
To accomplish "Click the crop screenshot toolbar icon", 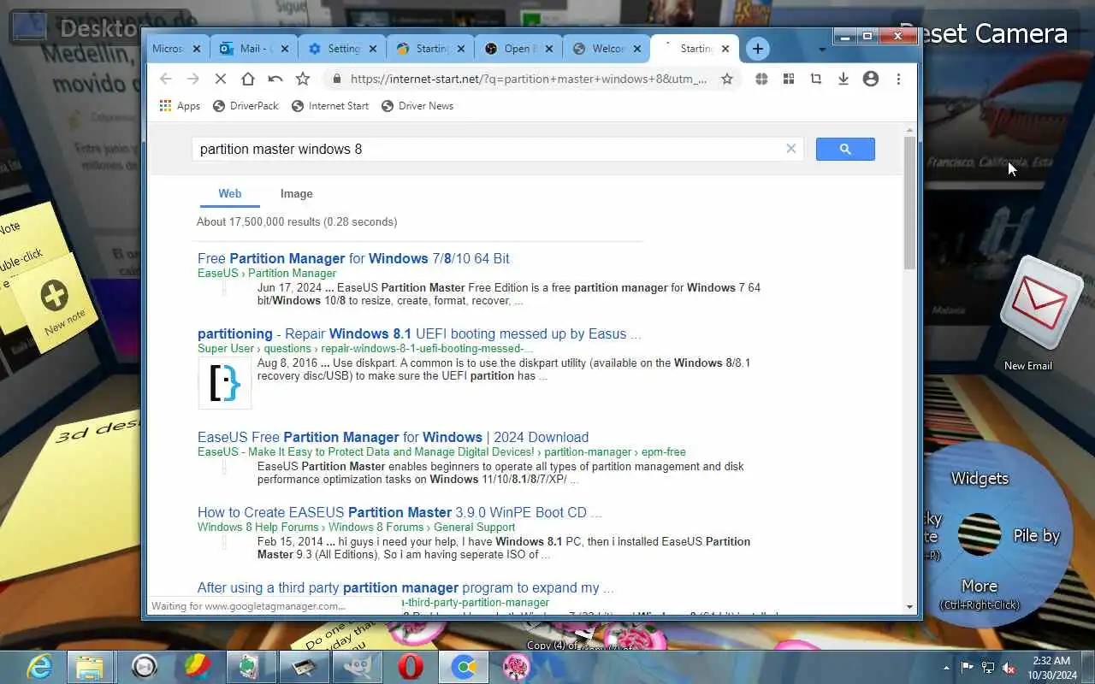I will (x=816, y=79).
